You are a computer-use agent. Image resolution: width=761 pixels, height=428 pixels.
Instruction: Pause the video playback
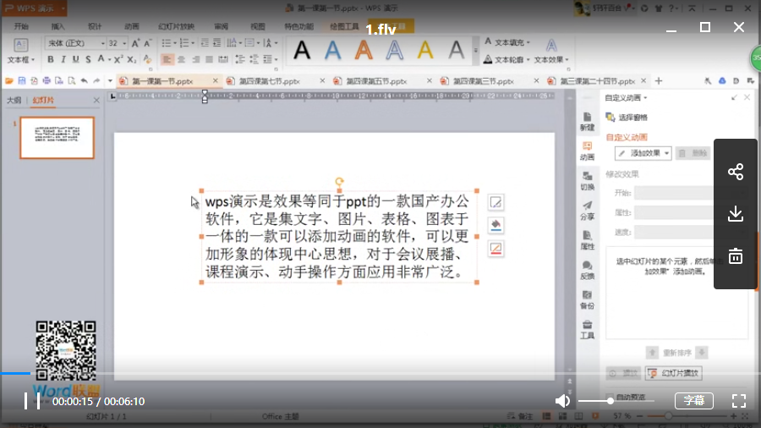click(x=32, y=401)
